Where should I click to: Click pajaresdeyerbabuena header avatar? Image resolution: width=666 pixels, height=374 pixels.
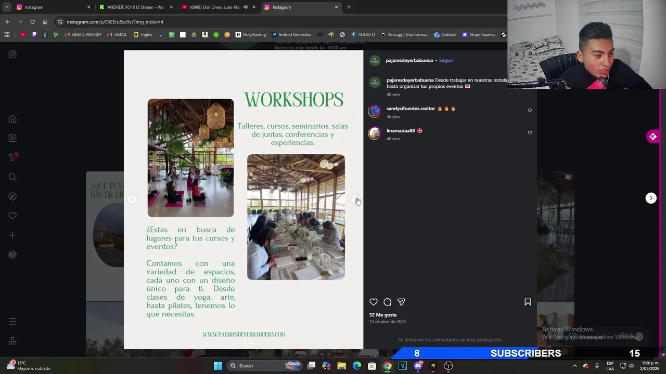pyautogui.click(x=375, y=61)
